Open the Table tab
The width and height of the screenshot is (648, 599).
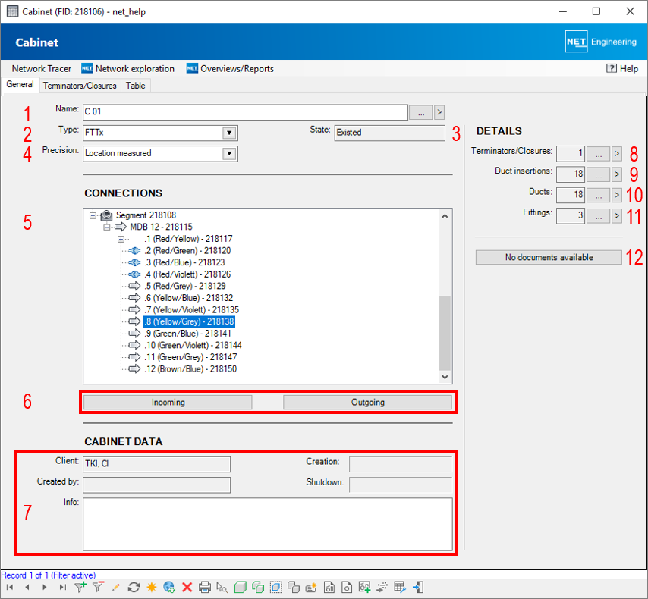136,86
